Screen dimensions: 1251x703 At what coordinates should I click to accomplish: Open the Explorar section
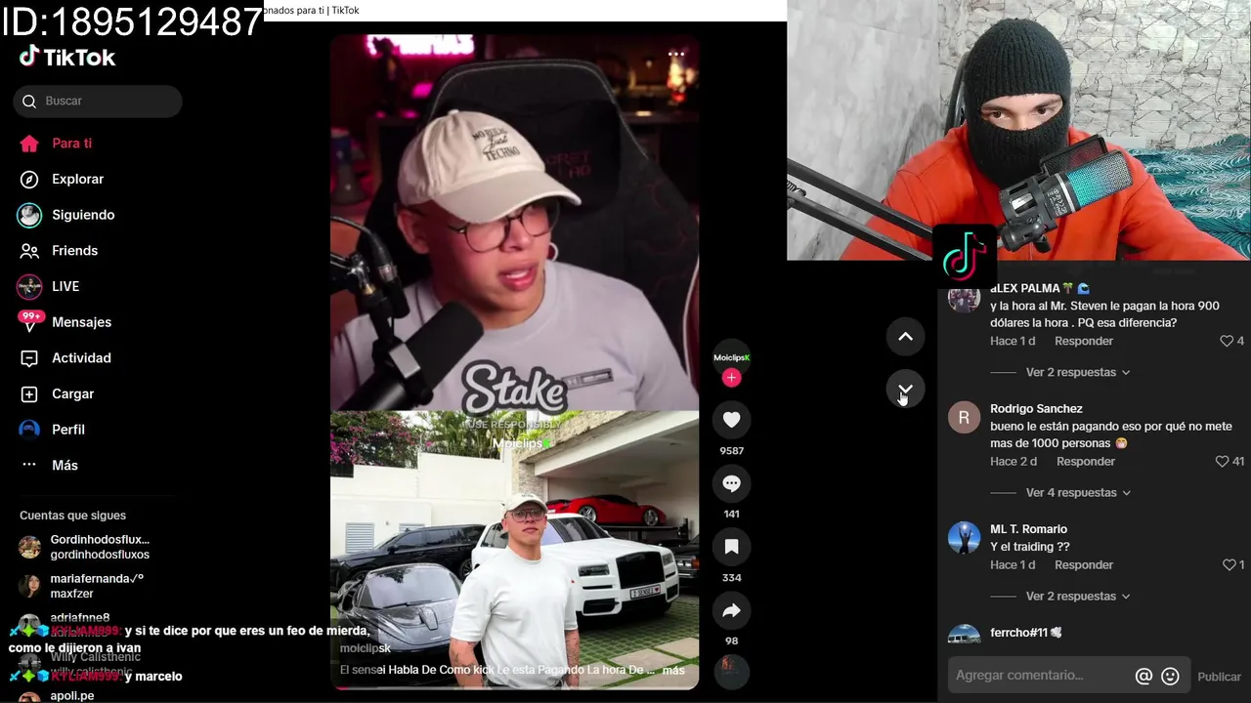click(x=63, y=180)
